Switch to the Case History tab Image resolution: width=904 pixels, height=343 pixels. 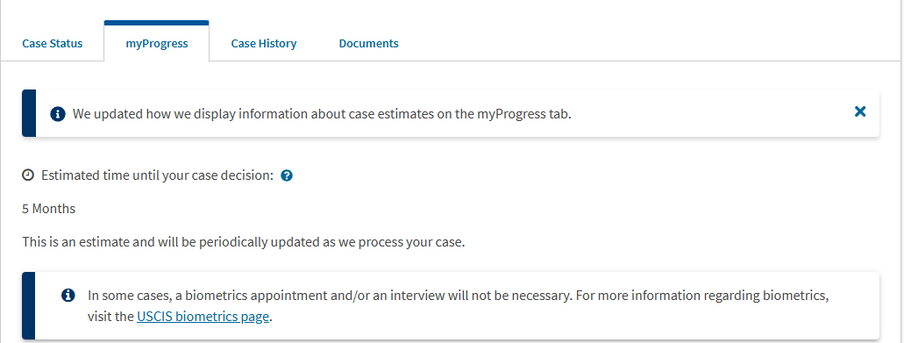point(263,43)
